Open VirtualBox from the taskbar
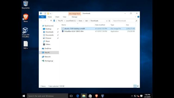This screenshot has width=174, height=98. pos(103,96)
